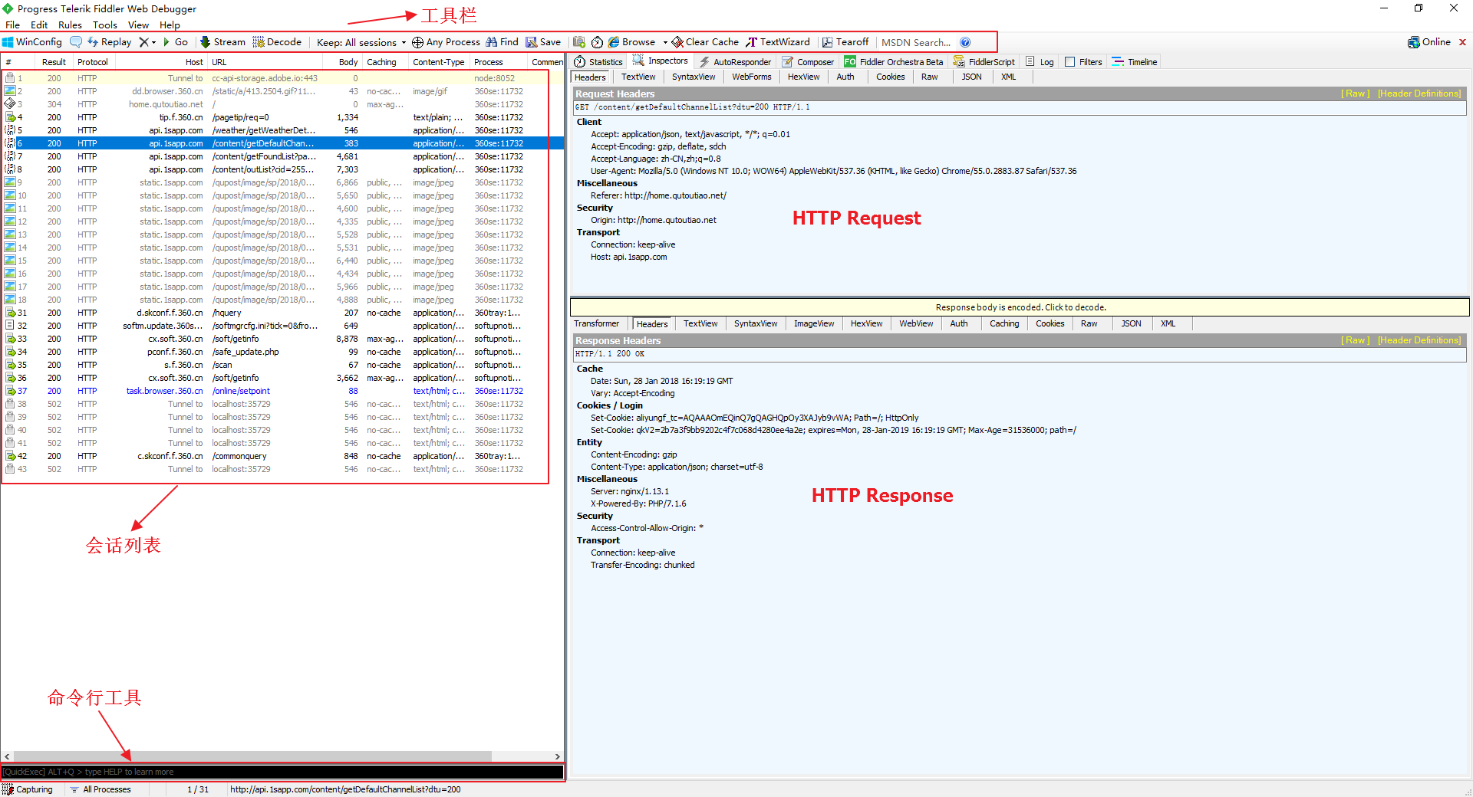Click the camera screenshot icon in toolbar
1473x797 pixels.
pos(579,42)
